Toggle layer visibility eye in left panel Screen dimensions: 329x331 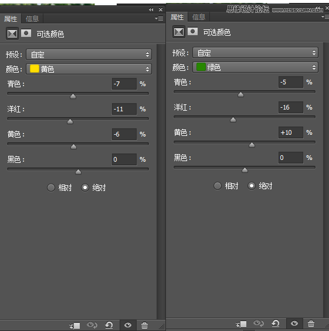pyautogui.click(x=128, y=325)
